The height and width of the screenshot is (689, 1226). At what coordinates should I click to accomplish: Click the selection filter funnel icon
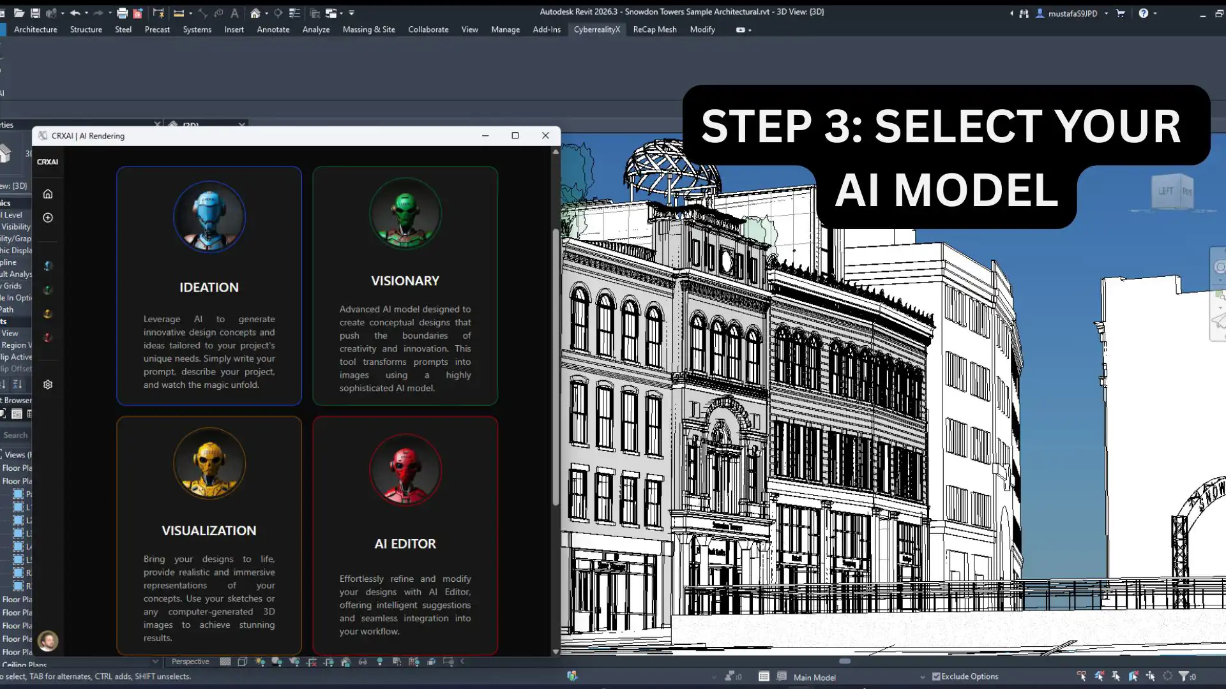click(1183, 676)
